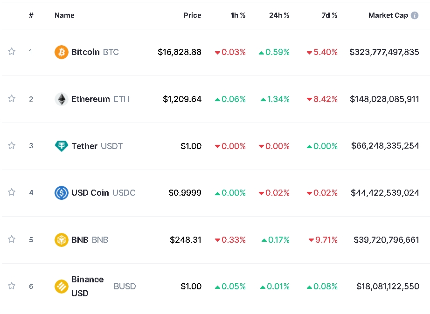Image resolution: width=430 pixels, height=314 pixels.
Task: Open BNB price value $248.31
Action: point(186,240)
